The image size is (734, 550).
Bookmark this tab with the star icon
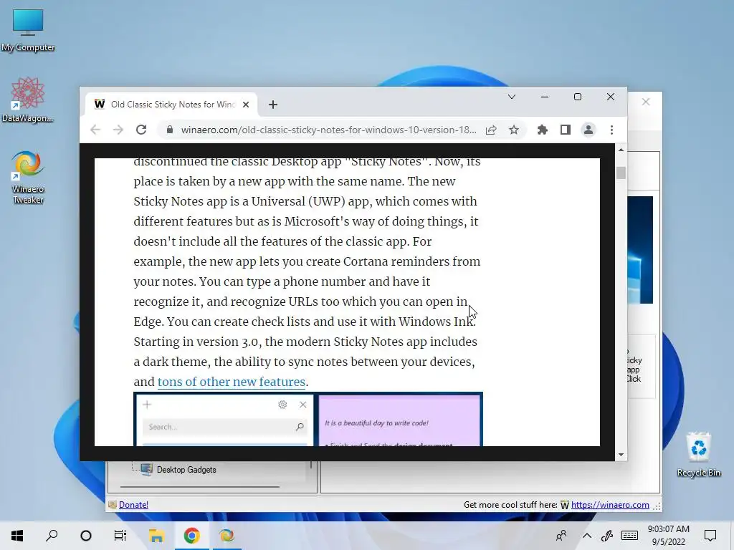pos(513,130)
